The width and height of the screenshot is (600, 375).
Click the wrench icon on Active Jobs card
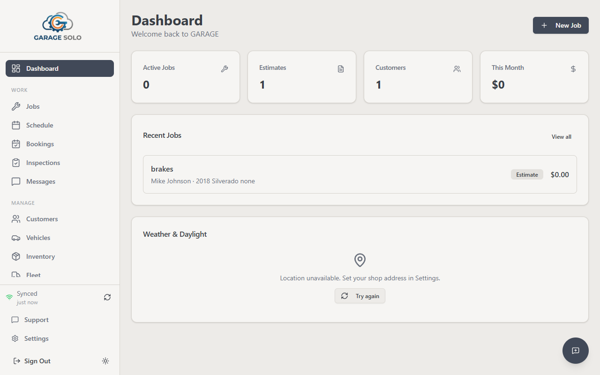[225, 69]
